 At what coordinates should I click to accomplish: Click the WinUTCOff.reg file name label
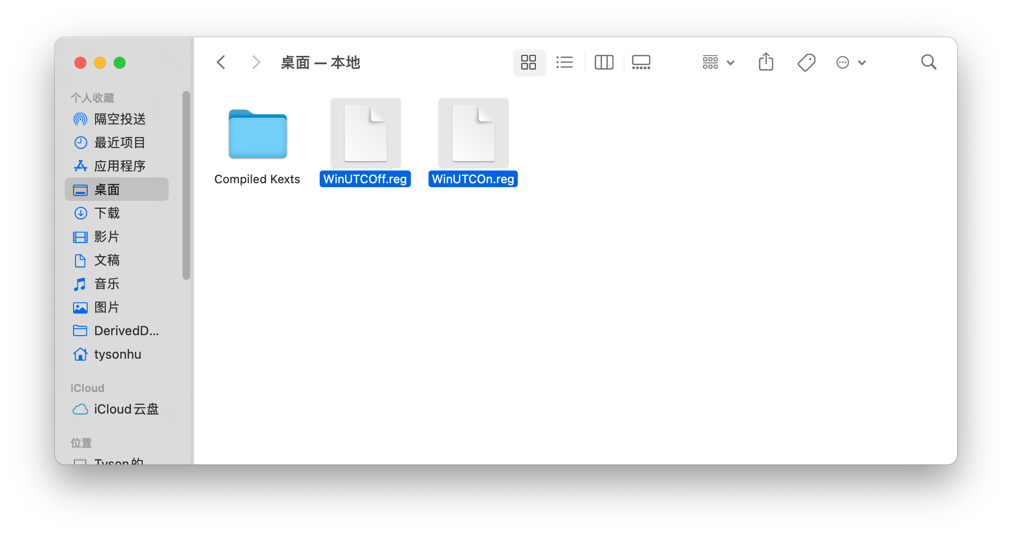pos(365,179)
